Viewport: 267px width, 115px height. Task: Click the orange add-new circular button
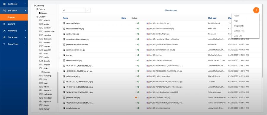[x=256, y=10]
